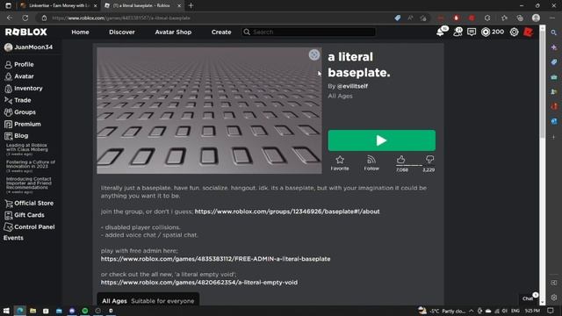Select the a literal baseplate browser tab
Viewport: 562px width, 316px height.
coord(142,6)
